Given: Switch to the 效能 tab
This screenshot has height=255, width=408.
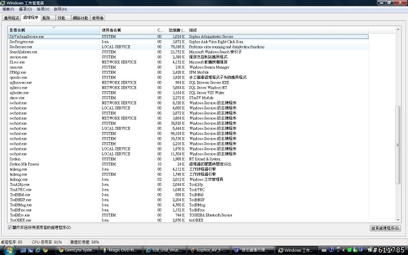Looking at the screenshot, I should pyautogui.click(x=63, y=18).
